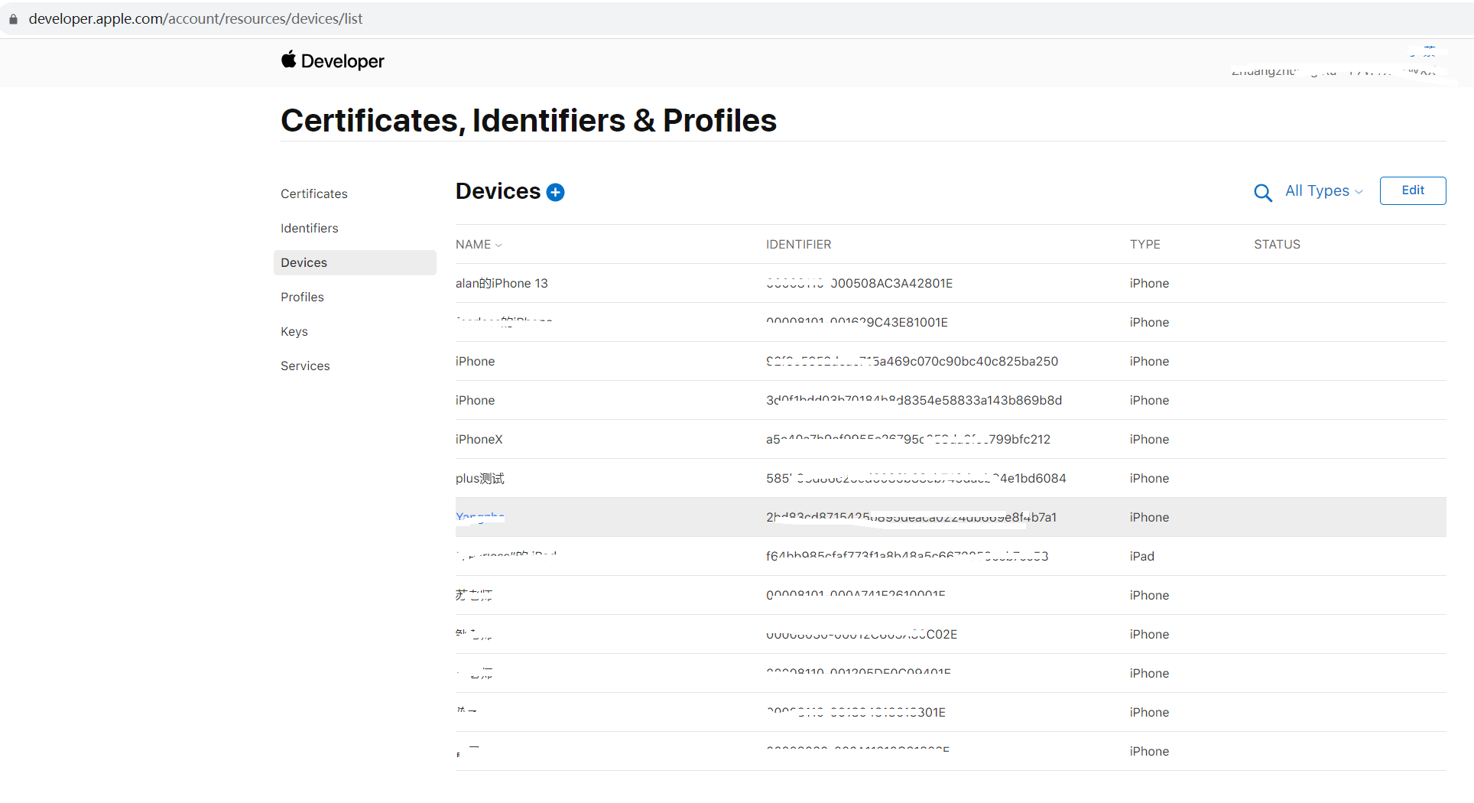Click the lock icon in address bar

13,19
